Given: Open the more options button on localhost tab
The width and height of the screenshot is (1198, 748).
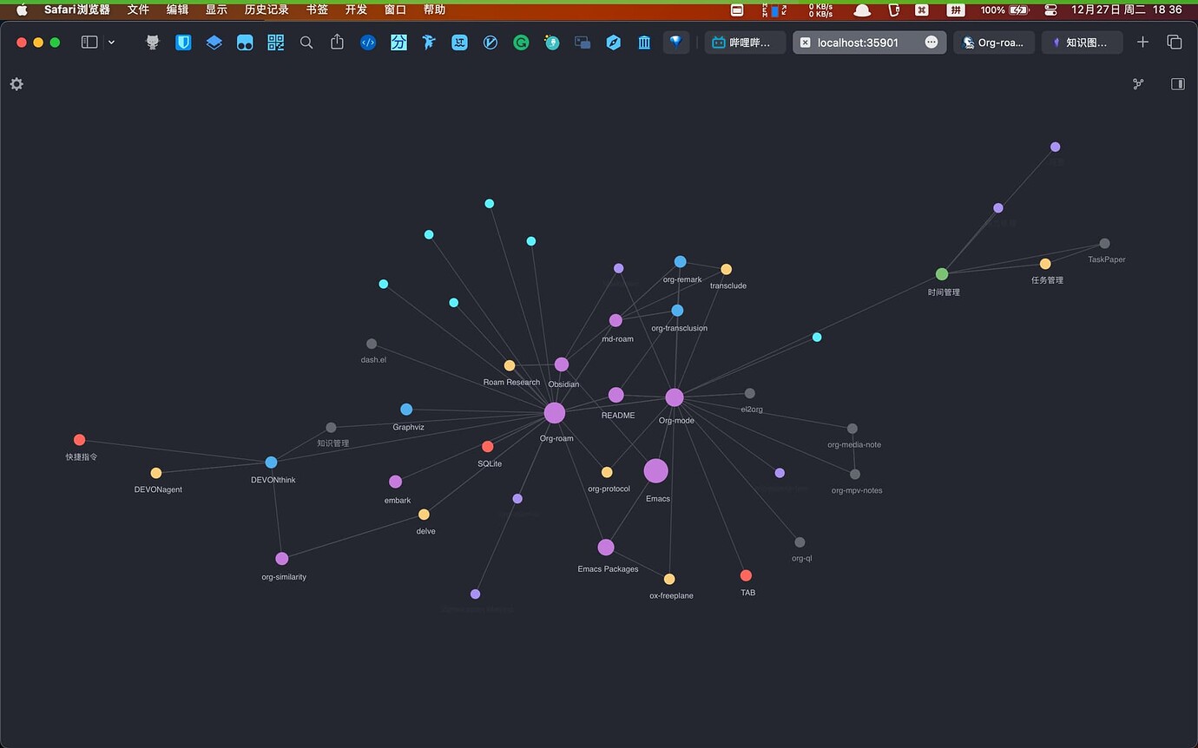Looking at the screenshot, I should [x=931, y=42].
